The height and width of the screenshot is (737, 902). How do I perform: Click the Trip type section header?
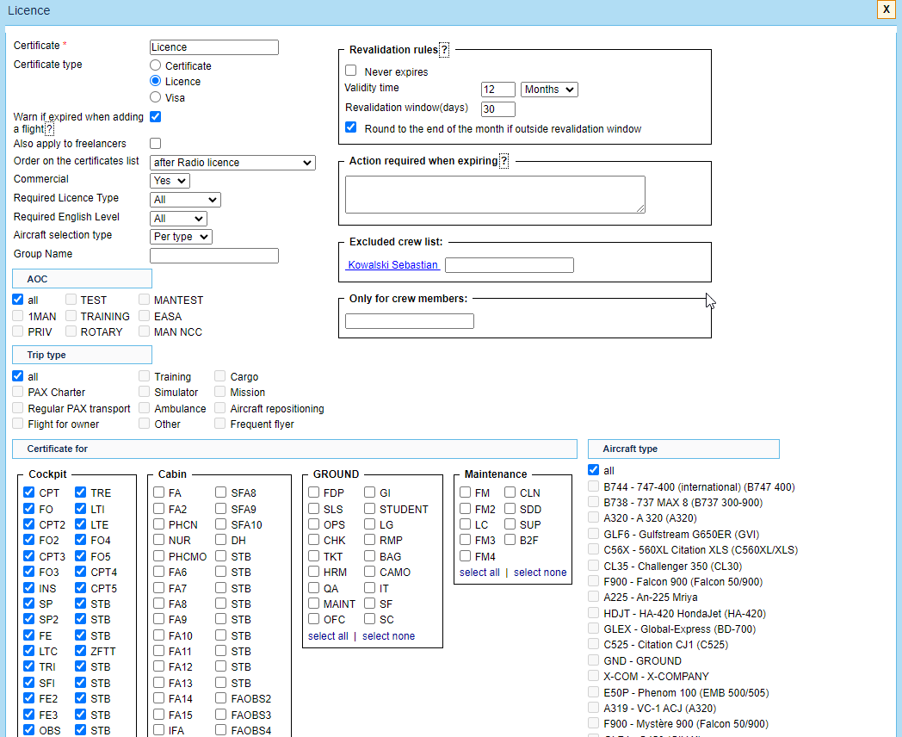click(83, 355)
